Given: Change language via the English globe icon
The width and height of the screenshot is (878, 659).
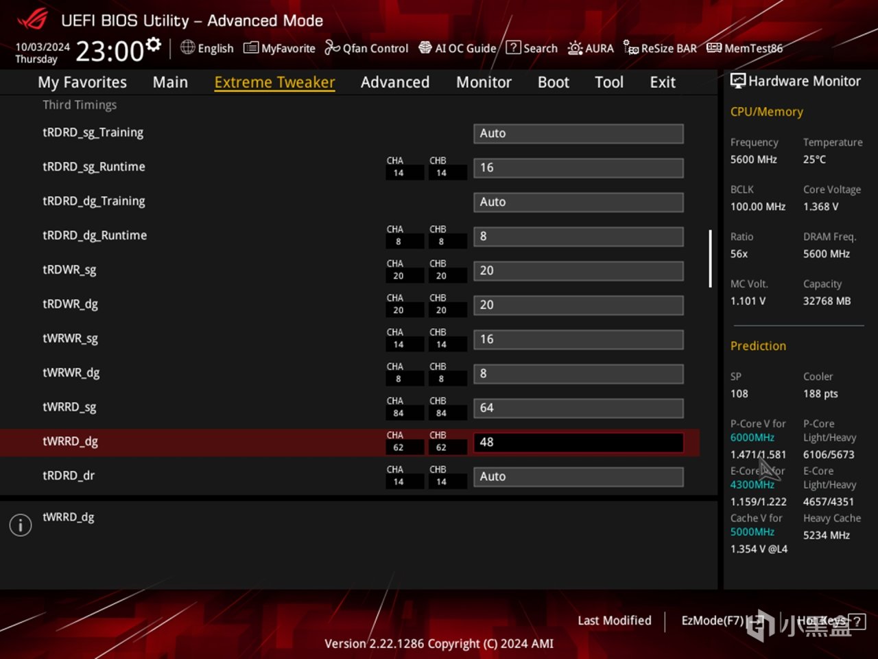Looking at the screenshot, I should 187,47.
